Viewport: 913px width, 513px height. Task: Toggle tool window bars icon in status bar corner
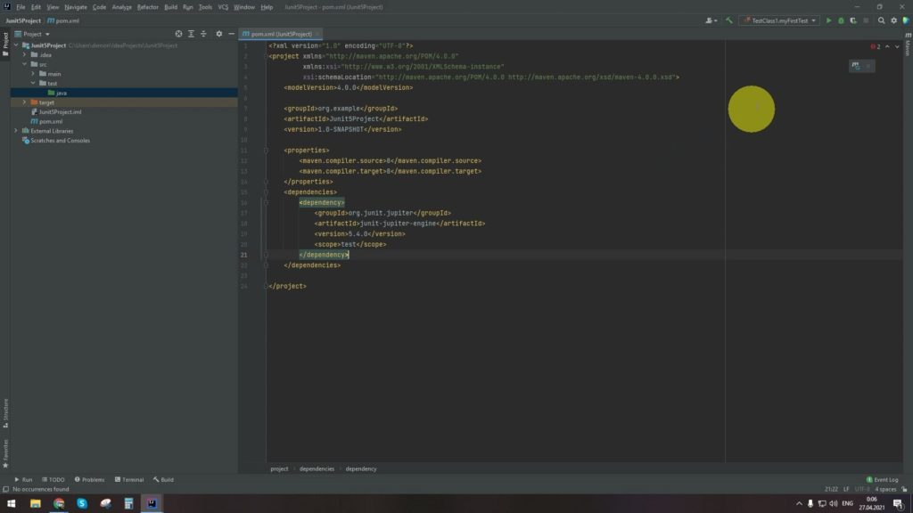coord(6,489)
